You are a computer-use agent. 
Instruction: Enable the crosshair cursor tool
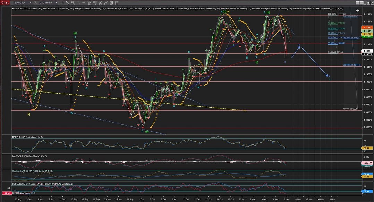pyautogui.click(x=84, y=3)
